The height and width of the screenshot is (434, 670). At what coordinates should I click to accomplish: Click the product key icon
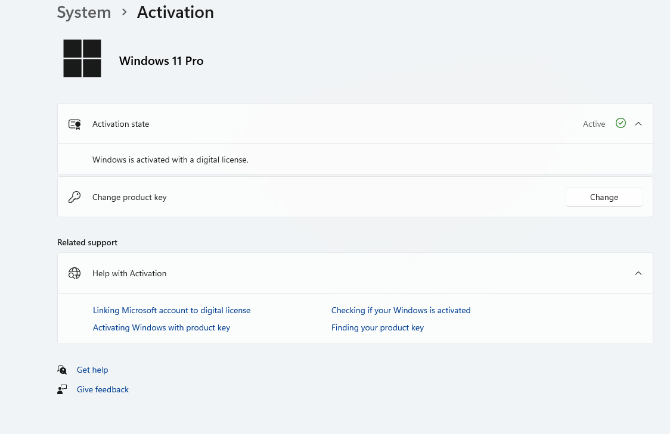coord(75,197)
